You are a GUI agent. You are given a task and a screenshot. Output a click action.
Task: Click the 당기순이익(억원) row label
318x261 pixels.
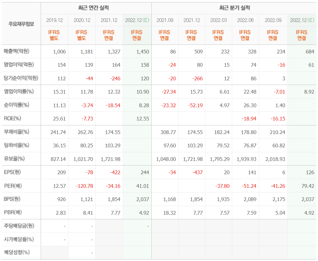21,78
